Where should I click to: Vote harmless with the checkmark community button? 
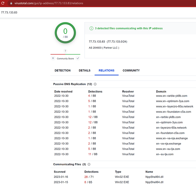[78, 58]
